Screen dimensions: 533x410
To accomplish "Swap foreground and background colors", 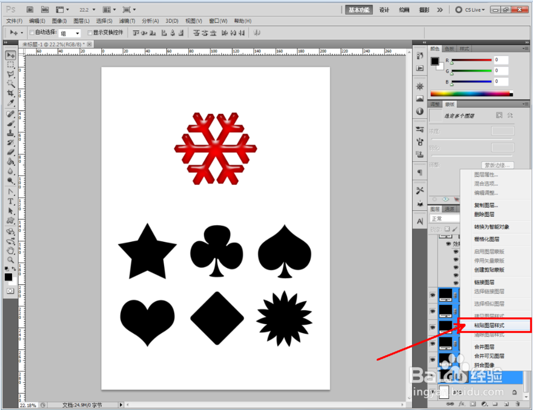I will pos(14,269).
